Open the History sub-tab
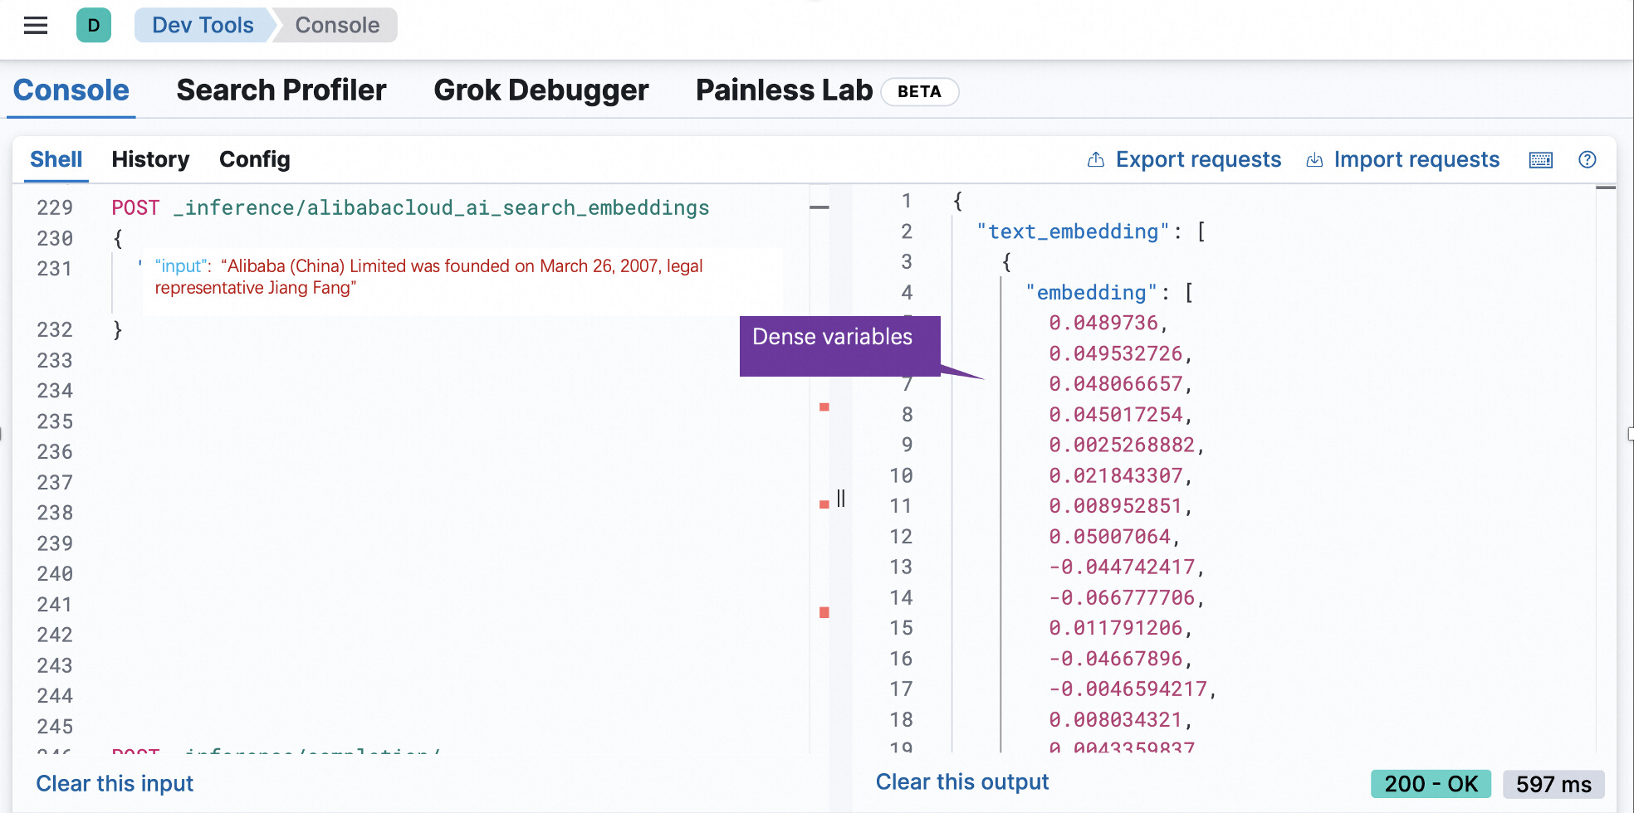This screenshot has width=1634, height=813. point(150,159)
